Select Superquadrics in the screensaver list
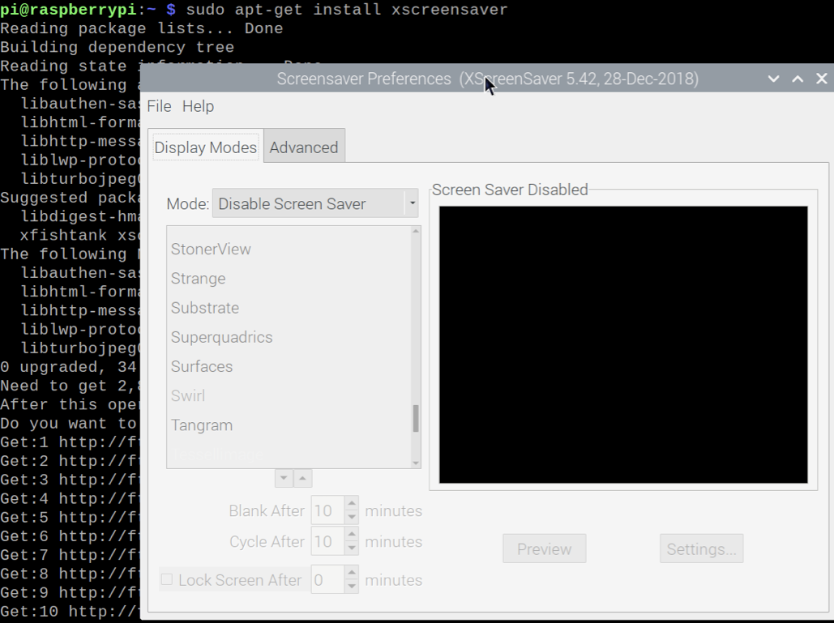The image size is (834, 623). click(290, 337)
